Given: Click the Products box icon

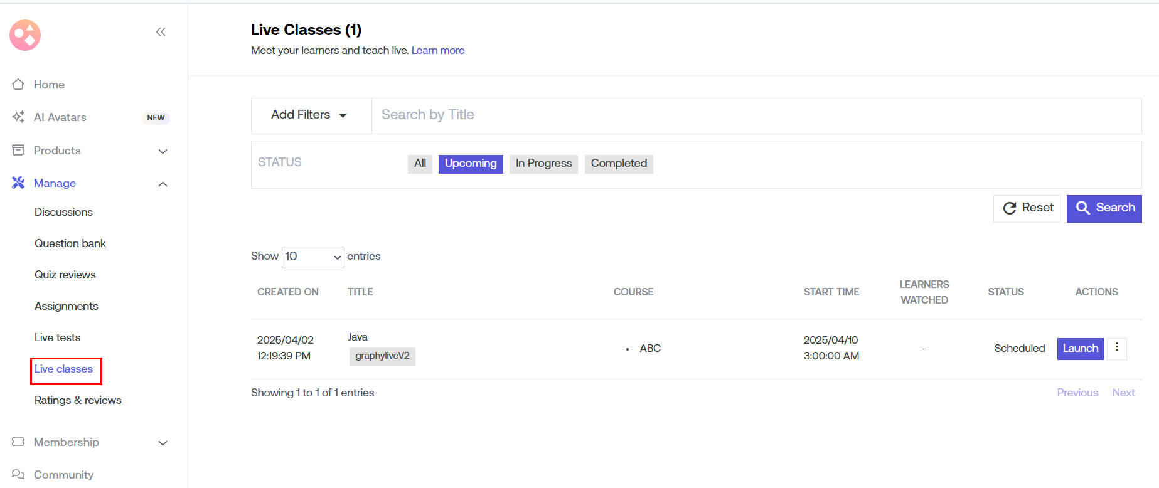Looking at the screenshot, I should (18, 151).
